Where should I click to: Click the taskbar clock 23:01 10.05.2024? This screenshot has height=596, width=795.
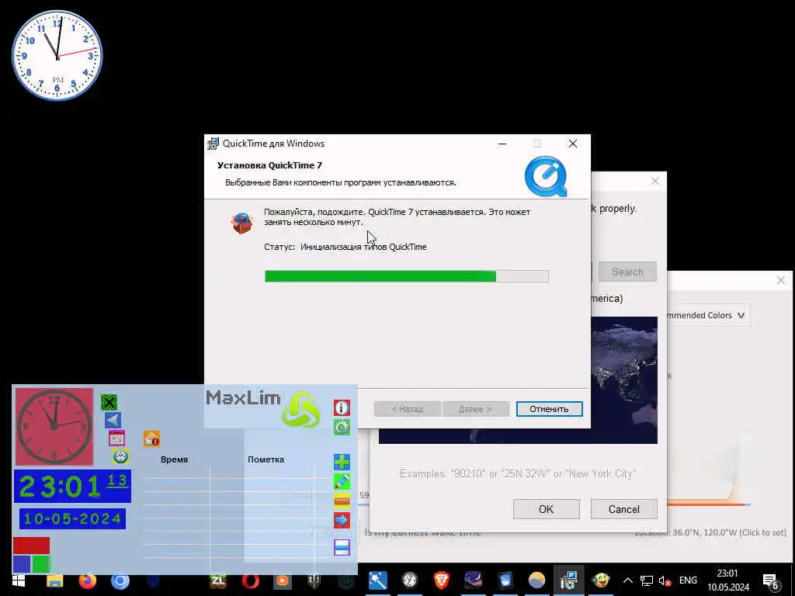728,580
